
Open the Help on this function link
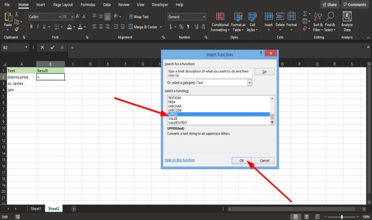coord(179,160)
